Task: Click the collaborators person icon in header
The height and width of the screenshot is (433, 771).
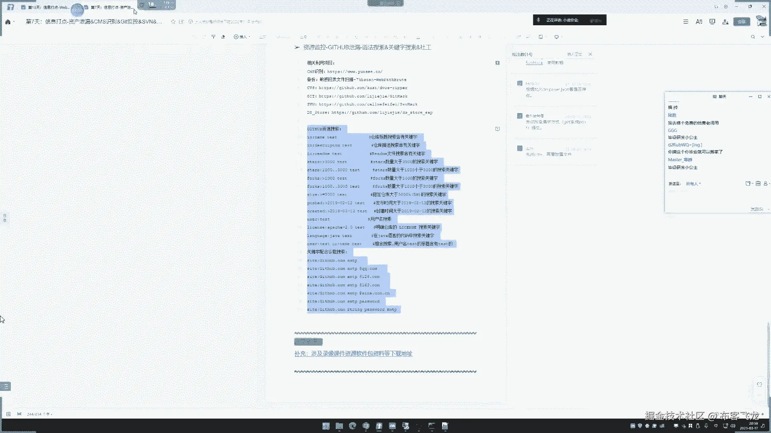Action: (x=725, y=22)
